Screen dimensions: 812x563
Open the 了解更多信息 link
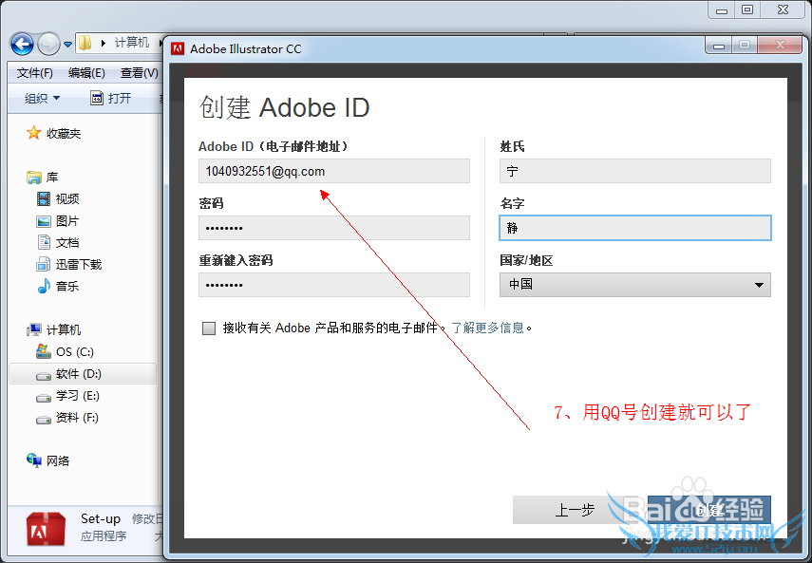click(488, 328)
